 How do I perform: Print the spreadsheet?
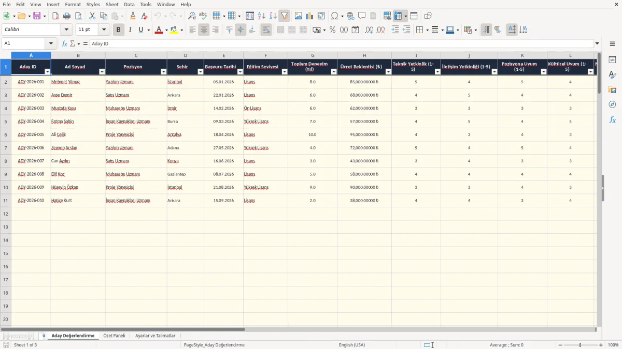(67, 16)
